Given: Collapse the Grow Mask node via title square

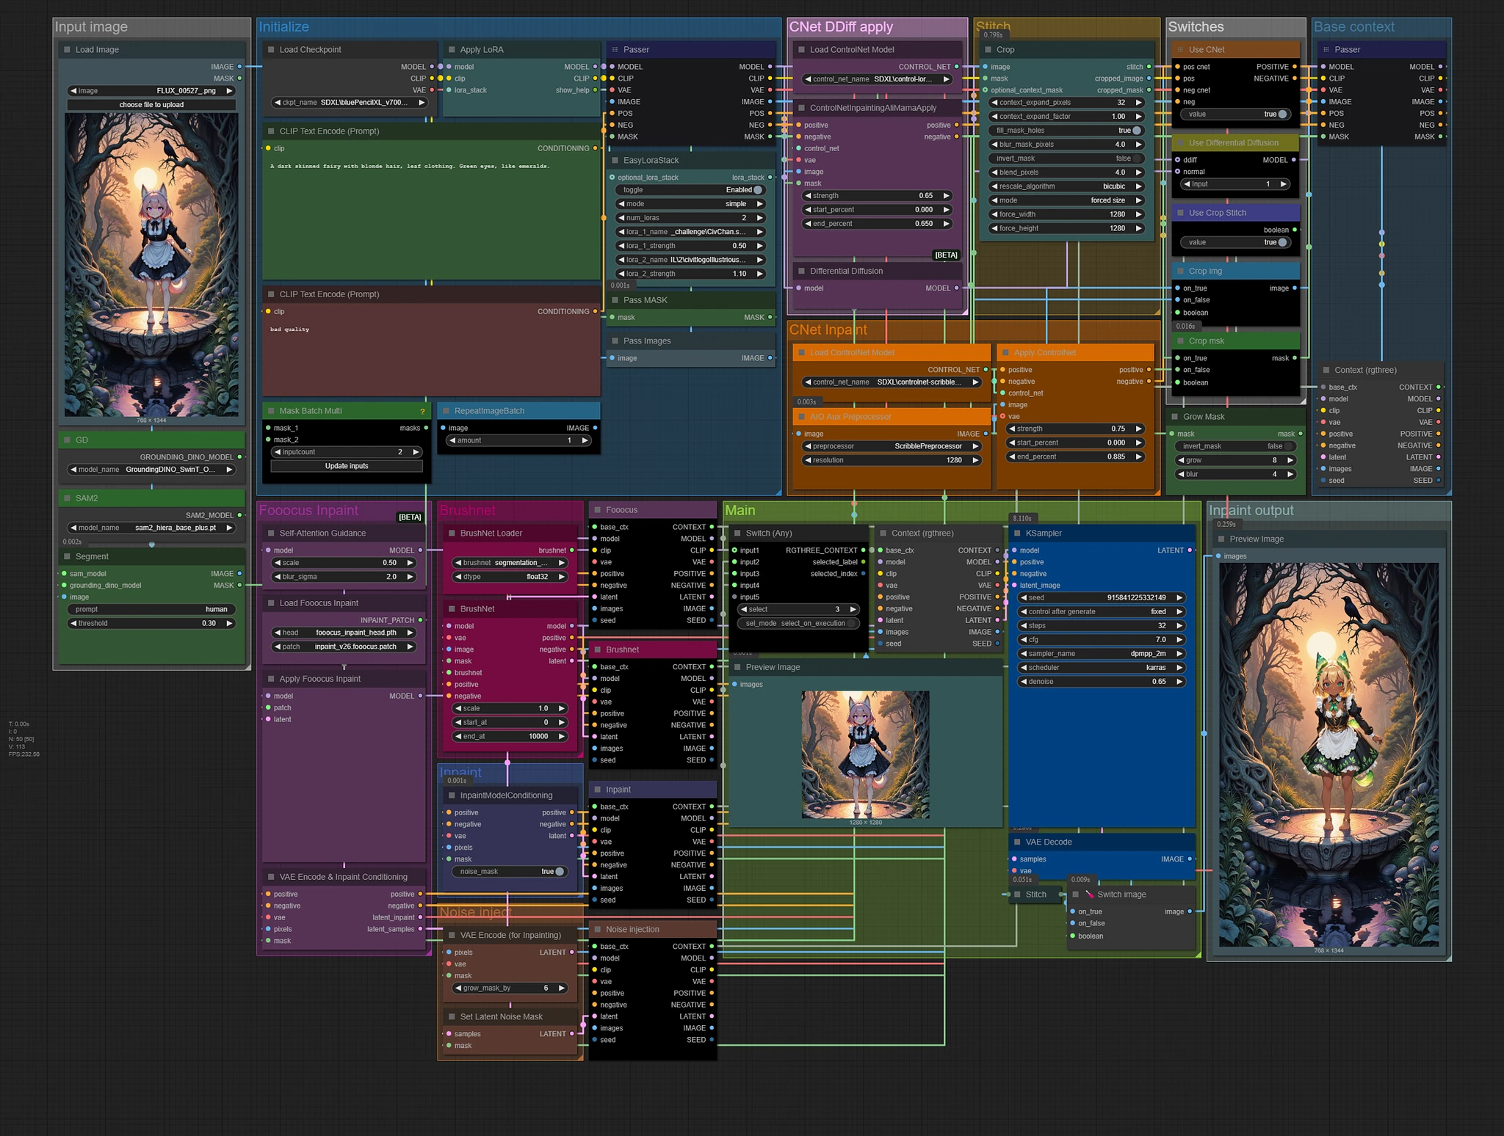Looking at the screenshot, I should [x=1174, y=417].
